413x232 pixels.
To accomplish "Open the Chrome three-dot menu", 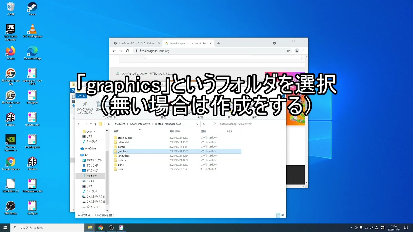I will 304,51.
